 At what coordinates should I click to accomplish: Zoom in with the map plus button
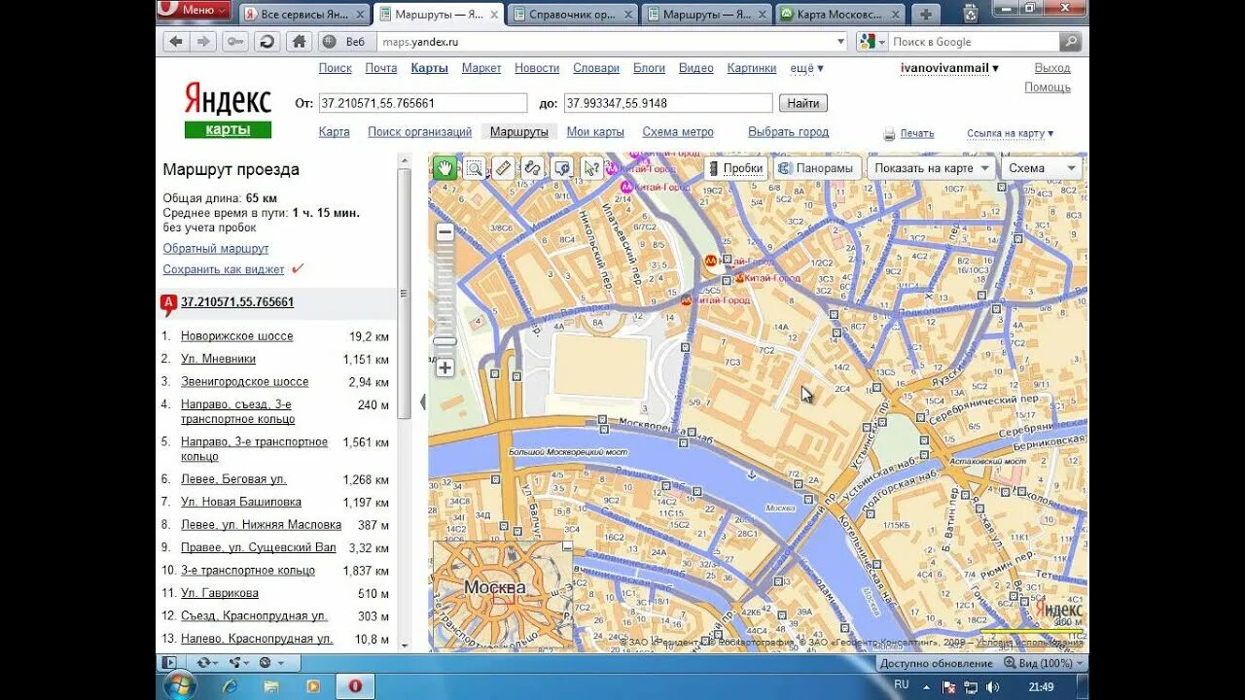[445, 367]
